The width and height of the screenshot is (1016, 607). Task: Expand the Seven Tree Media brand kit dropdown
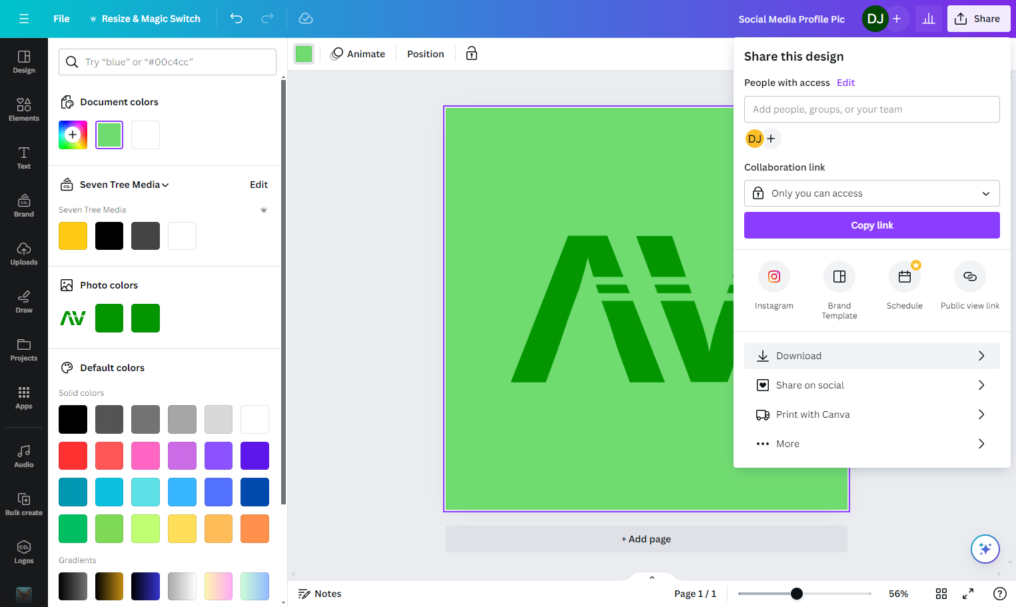[124, 185]
